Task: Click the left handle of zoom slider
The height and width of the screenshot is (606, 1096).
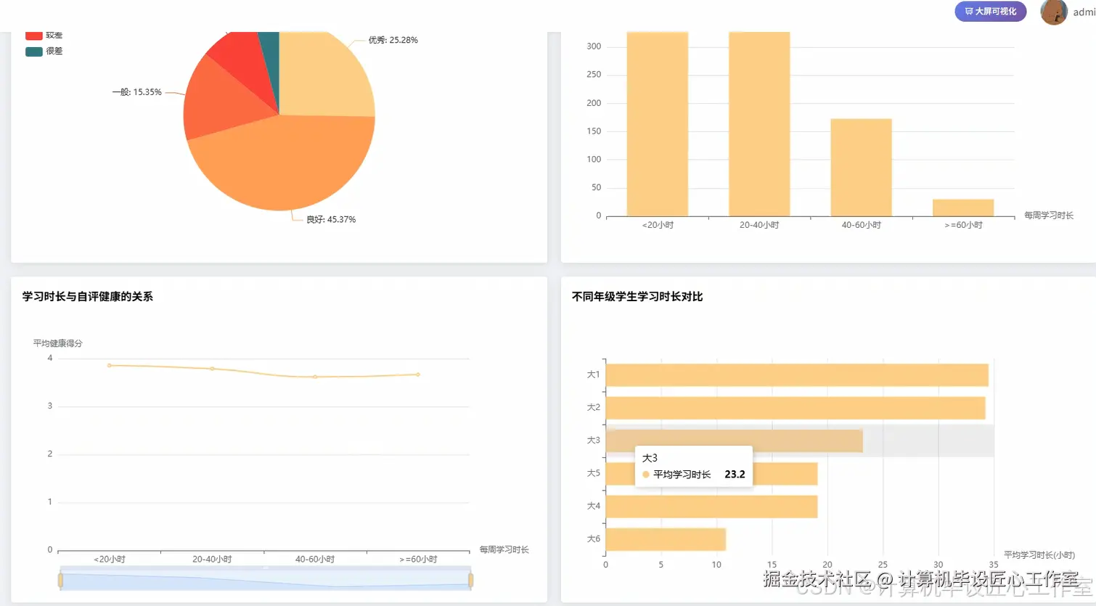Action: (60, 580)
